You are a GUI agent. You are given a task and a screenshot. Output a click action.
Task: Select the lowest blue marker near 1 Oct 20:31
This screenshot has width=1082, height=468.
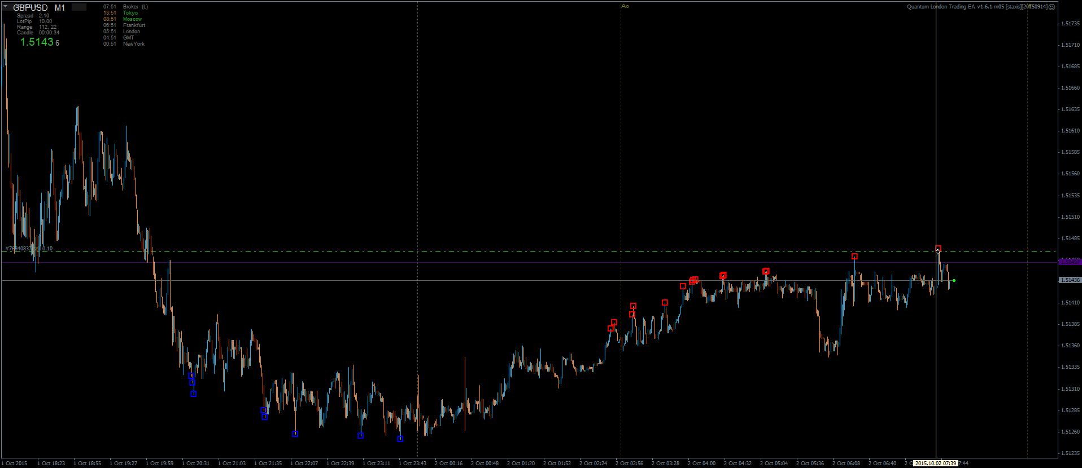pyautogui.click(x=194, y=394)
